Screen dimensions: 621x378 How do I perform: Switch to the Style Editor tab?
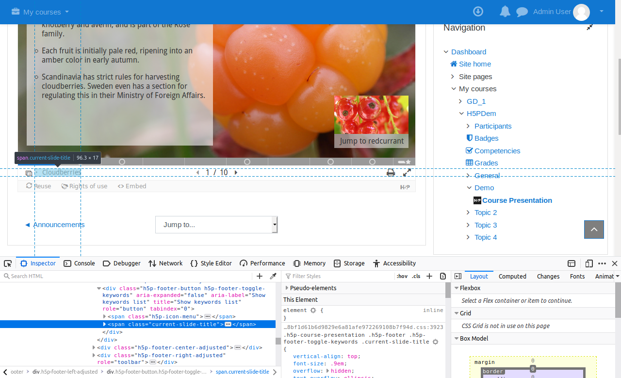pos(211,263)
